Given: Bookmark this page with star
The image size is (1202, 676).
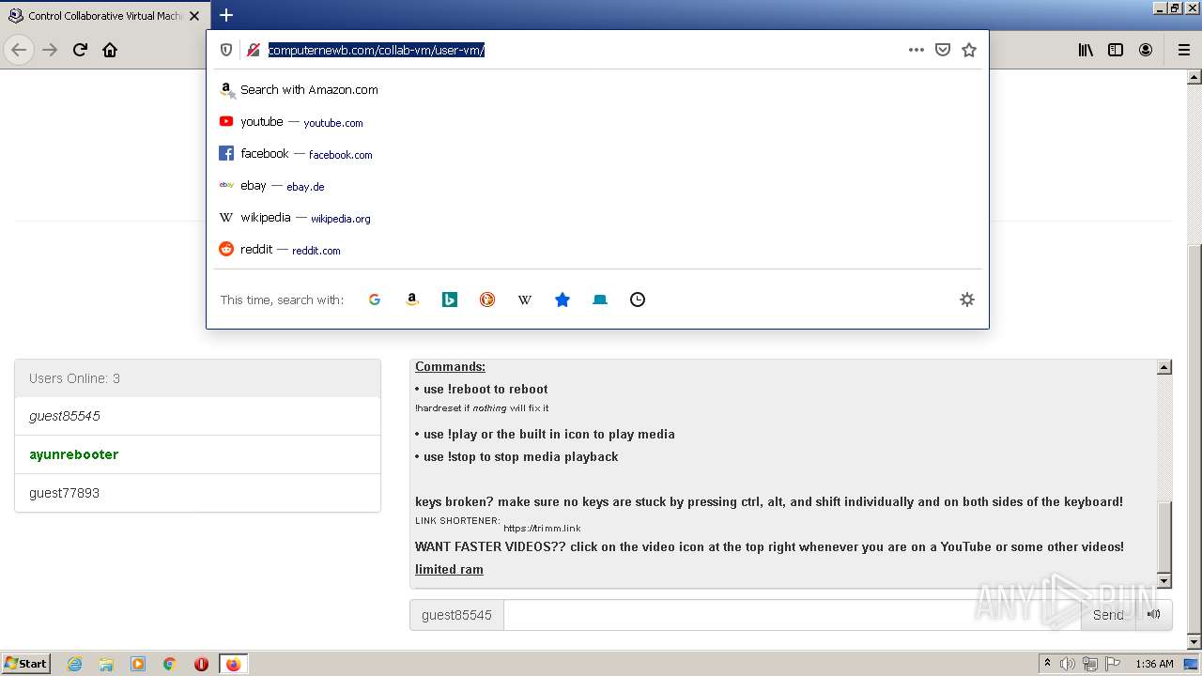Looking at the screenshot, I should tap(969, 50).
